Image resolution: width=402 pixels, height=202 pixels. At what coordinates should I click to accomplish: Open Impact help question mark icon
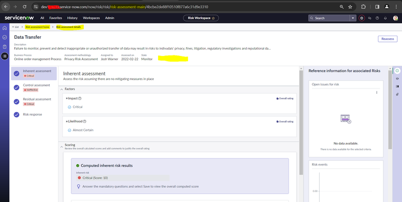80,98
